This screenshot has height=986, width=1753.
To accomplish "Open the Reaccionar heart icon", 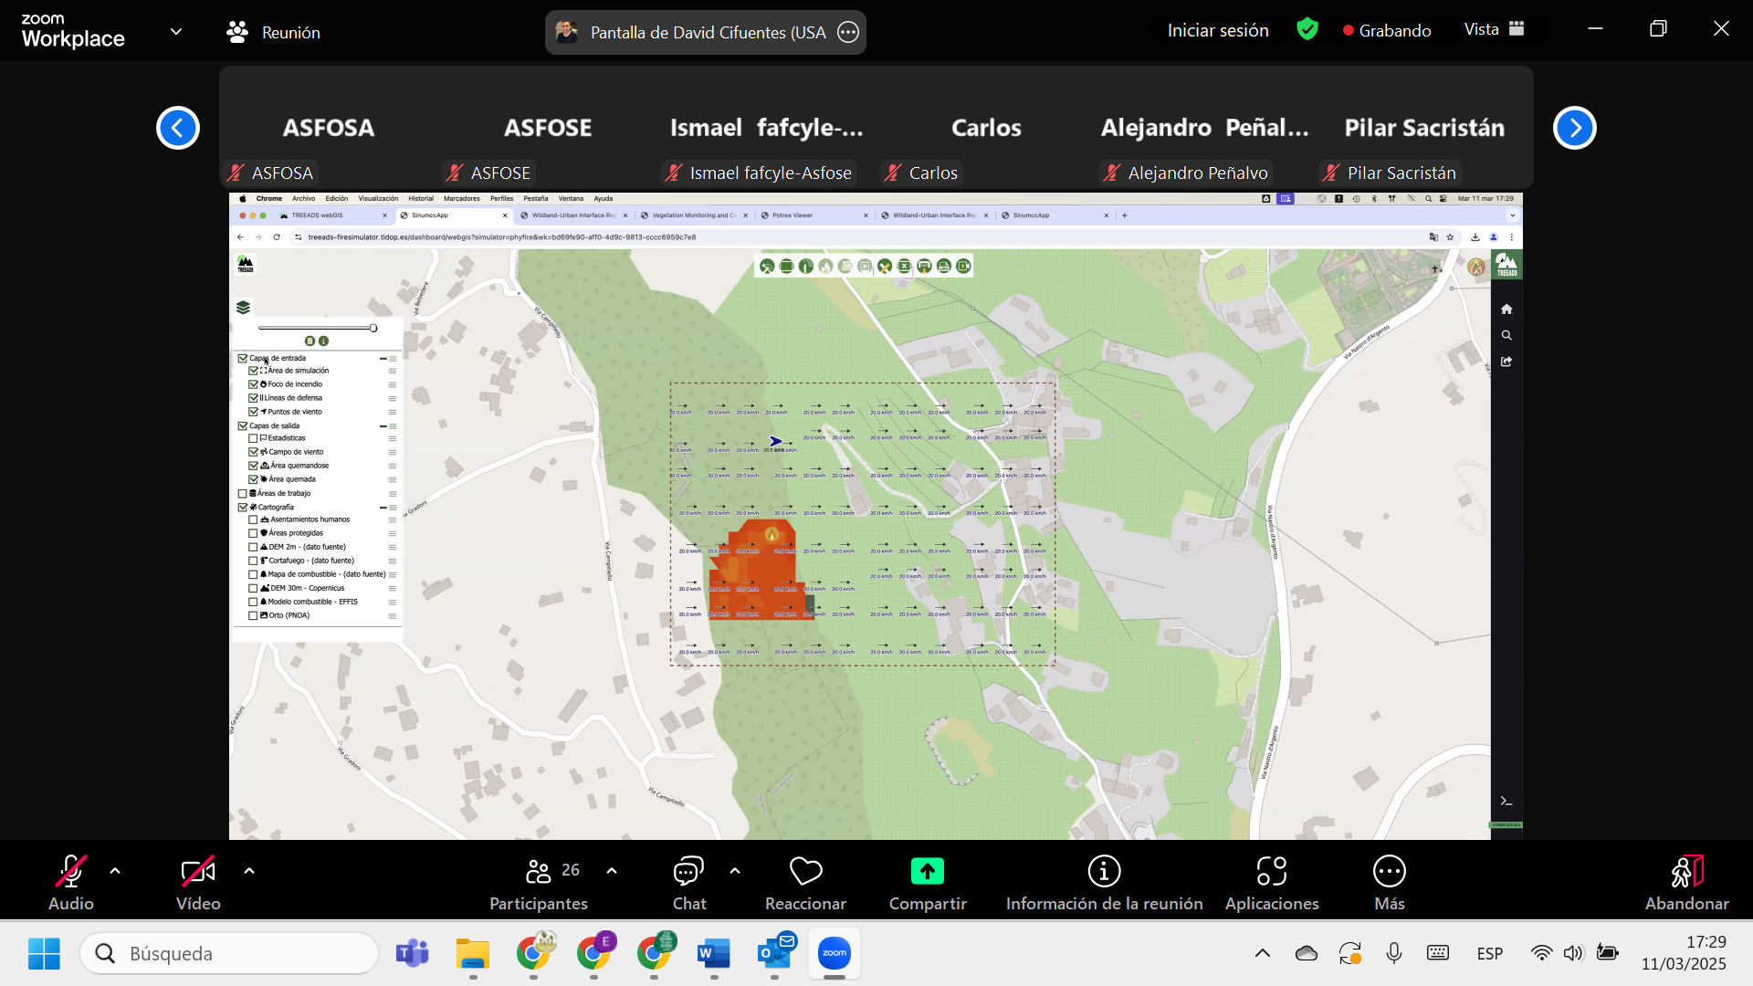I will click(805, 872).
